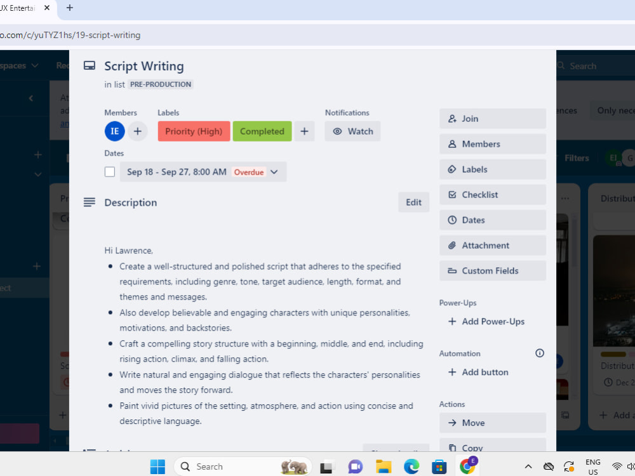Edit the card description
The height and width of the screenshot is (476, 635).
point(413,202)
